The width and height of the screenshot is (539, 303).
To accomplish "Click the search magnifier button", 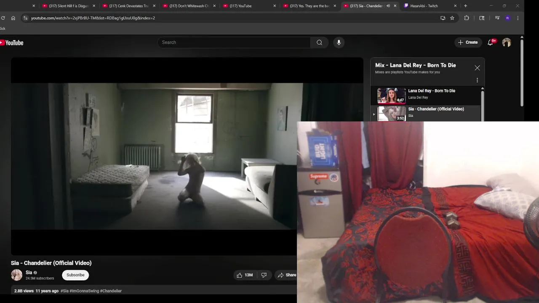I will coord(319,43).
